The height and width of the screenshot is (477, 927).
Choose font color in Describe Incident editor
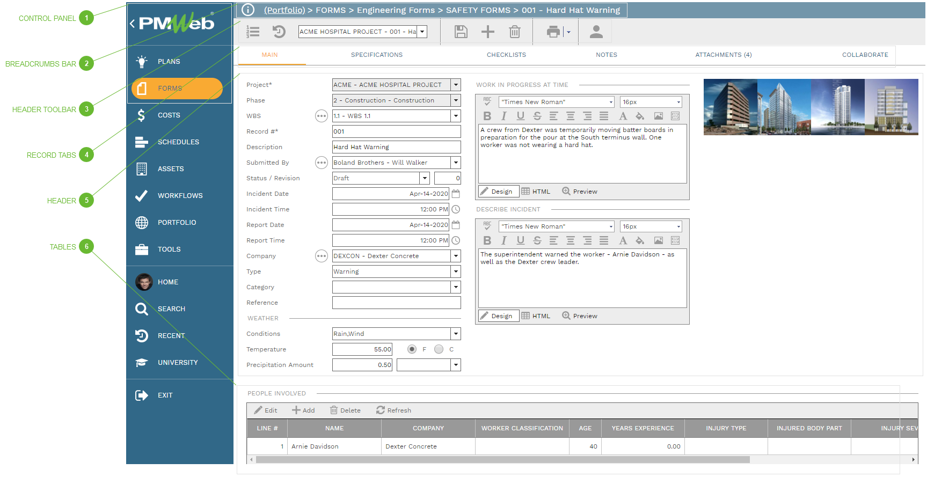coord(623,240)
